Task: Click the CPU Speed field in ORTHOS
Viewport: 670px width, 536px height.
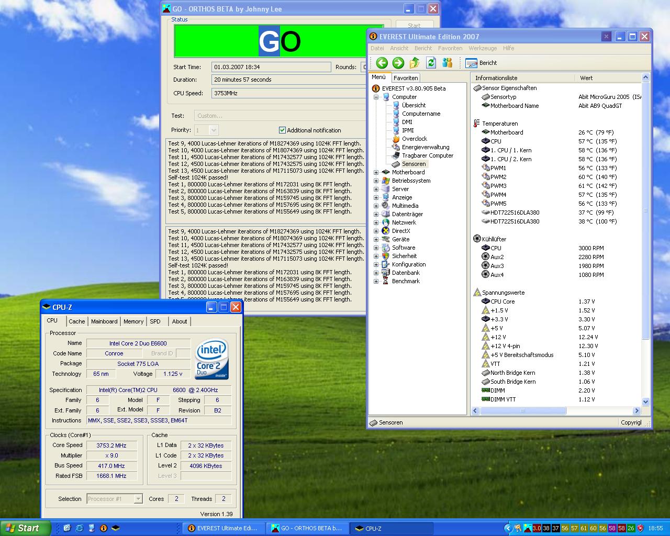Action: point(289,93)
